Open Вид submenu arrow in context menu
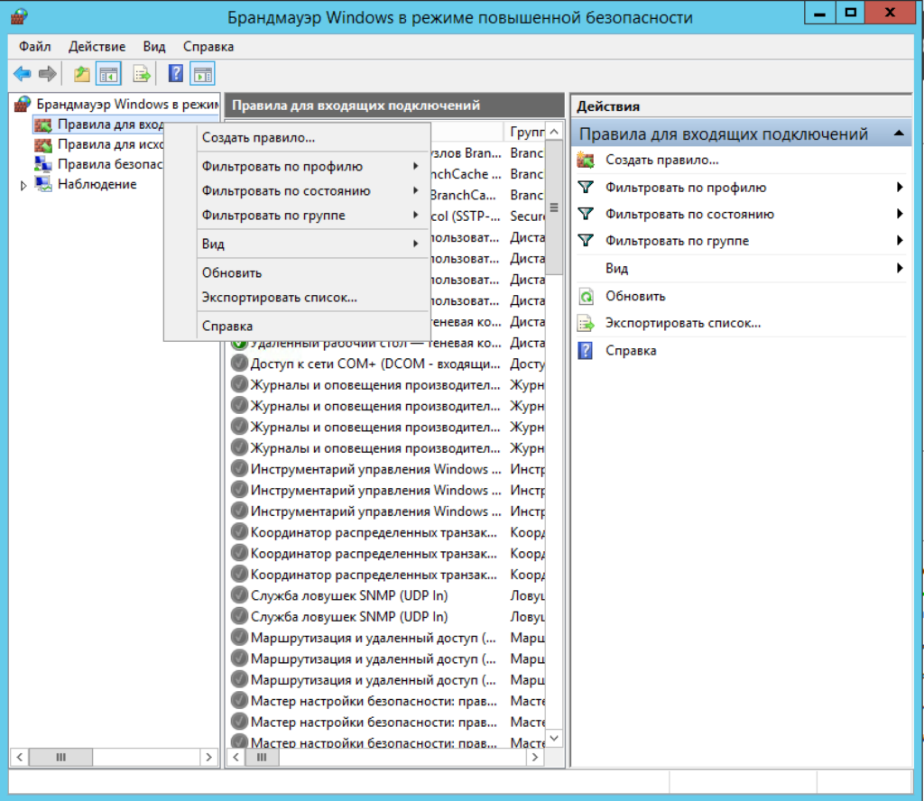 [415, 244]
